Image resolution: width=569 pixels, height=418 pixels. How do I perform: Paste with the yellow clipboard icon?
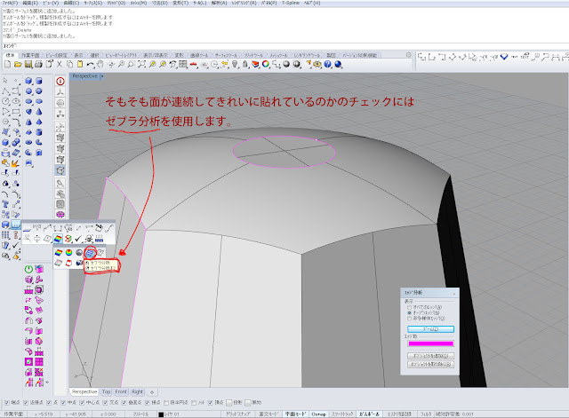80,65
